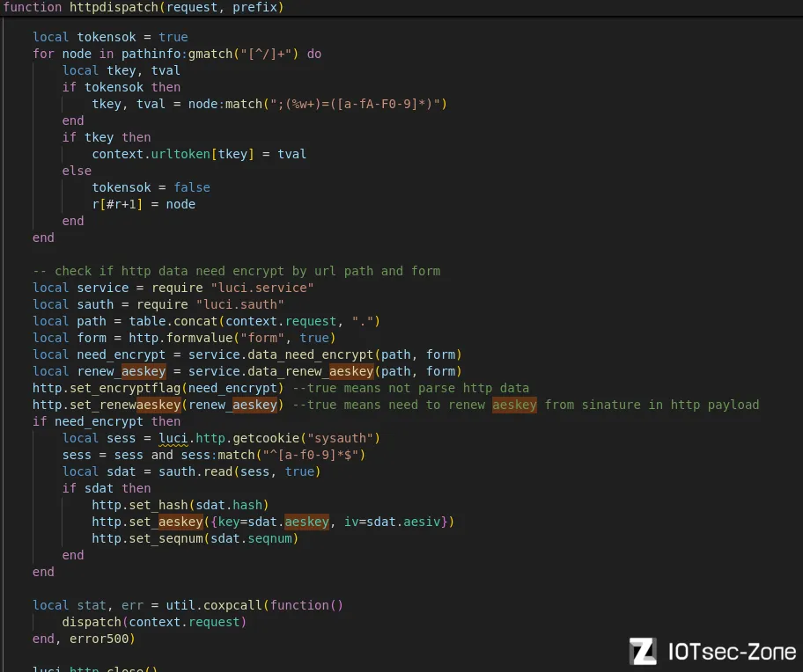Click 'http.formvalue' in the form line

pyautogui.click(x=180, y=338)
